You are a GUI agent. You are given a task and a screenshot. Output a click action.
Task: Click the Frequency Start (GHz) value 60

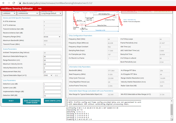coord(113,39)
